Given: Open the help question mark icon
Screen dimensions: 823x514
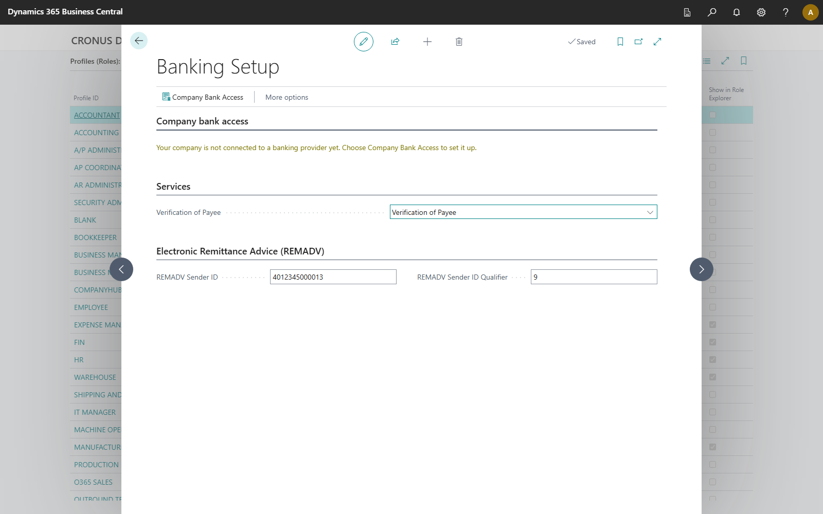Looking at the screenshot, I should pyautogui.click(x=785, y=12).
